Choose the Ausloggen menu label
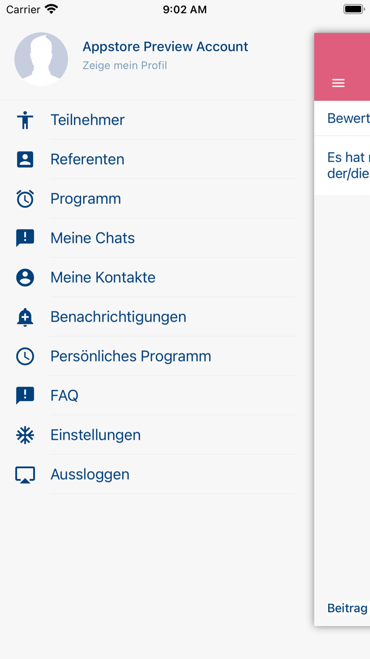 pyautogui.click(x=90, y=475)
